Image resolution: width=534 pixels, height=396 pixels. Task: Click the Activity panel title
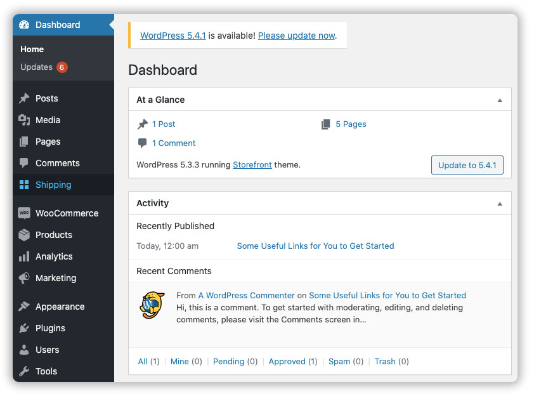point(153,203)
